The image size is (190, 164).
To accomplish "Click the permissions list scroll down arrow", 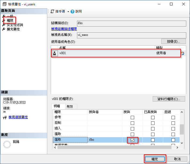I will click(182, 143).
